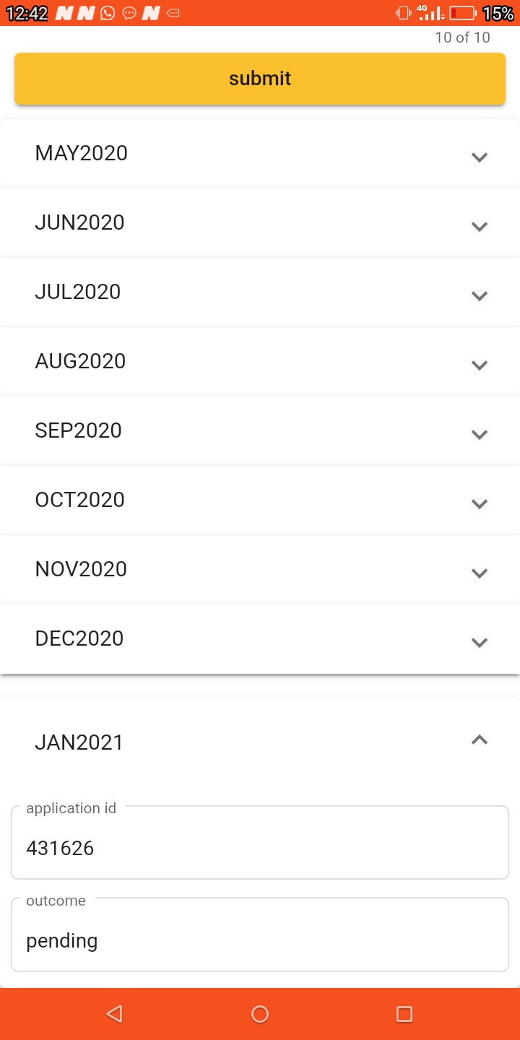Viewport: 520px width, 1040px height.
Task: Expand the SEP2020 chevron arrow
Action: click(479, 434)
